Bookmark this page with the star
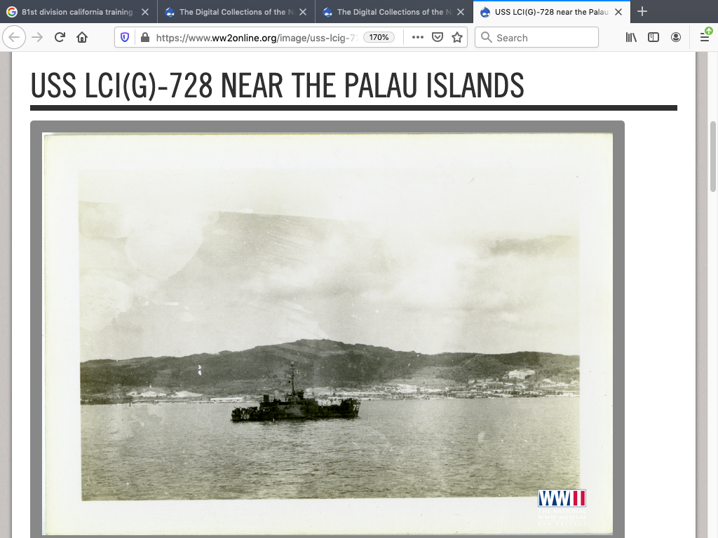Viewport: 718px width, 538px height. click(457, 38)
